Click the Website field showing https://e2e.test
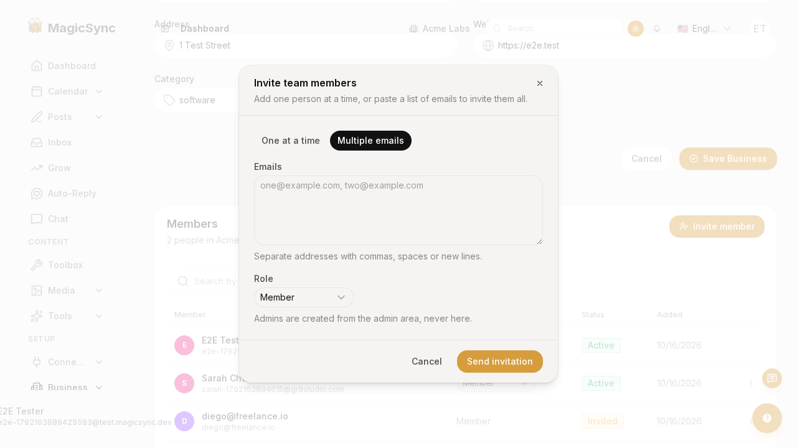 [x=625, y=45]
